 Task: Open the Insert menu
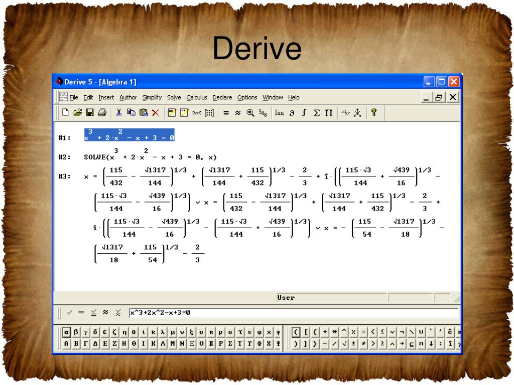click(106, 97)
